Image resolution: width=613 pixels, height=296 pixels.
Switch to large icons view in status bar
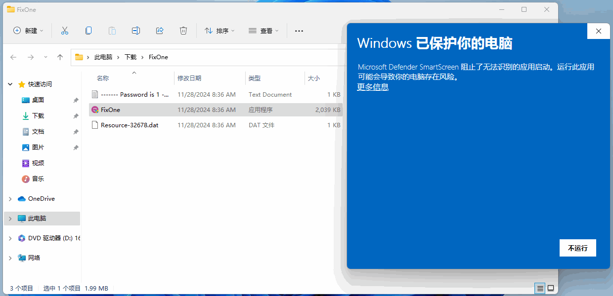[x=551, y=288]
